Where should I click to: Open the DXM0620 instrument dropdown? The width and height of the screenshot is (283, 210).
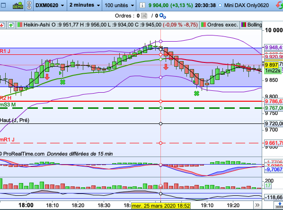(x=49, y=5)
